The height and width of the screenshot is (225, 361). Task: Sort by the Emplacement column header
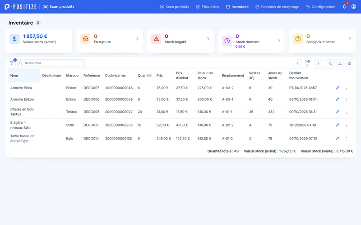click(233, 76)
